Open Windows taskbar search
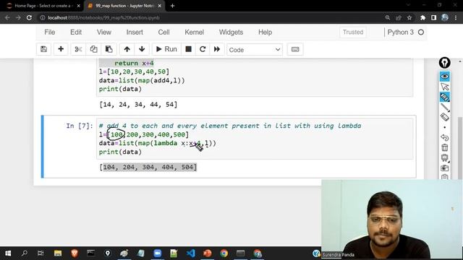 tap(25, 253)
